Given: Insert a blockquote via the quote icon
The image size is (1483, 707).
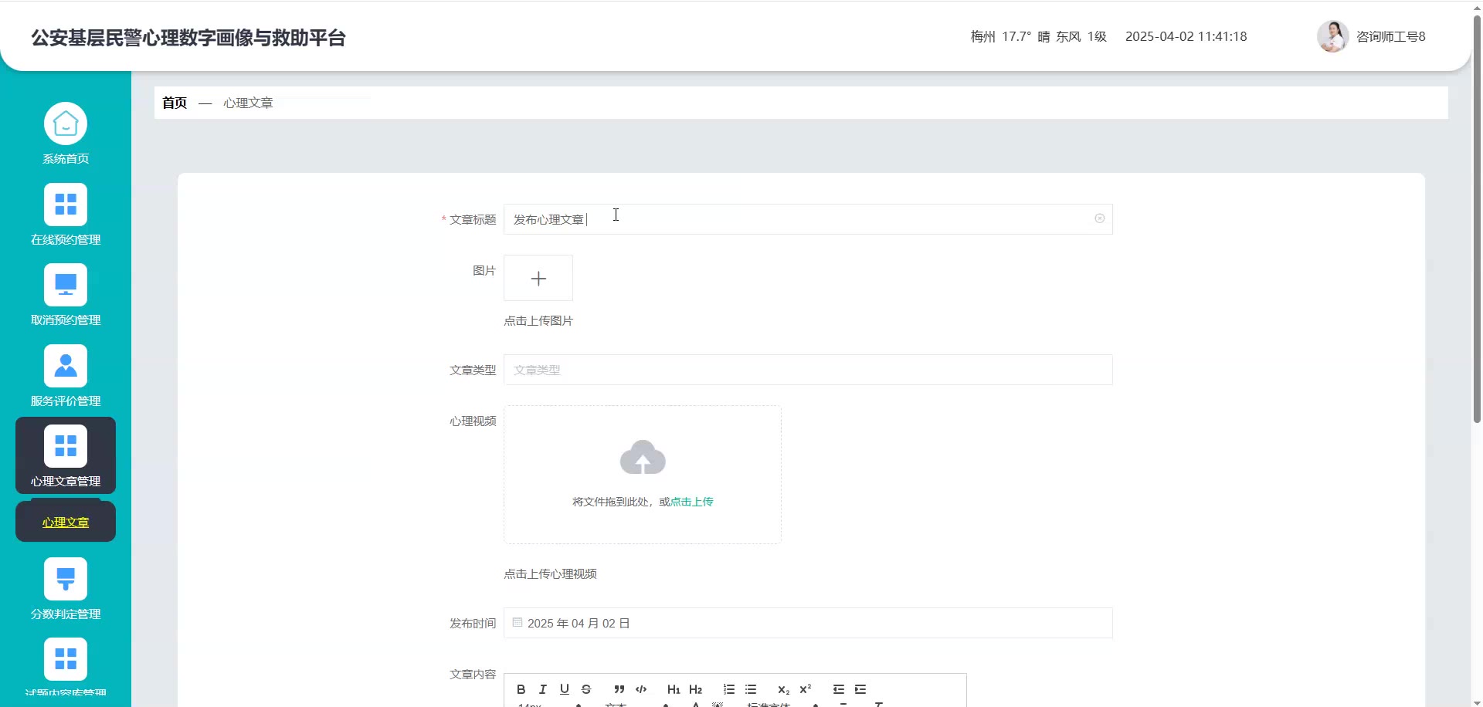Looking at the screenshot, I should pos(619,689).
